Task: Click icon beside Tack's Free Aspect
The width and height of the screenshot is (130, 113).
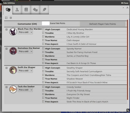Action: pos(43,101)
